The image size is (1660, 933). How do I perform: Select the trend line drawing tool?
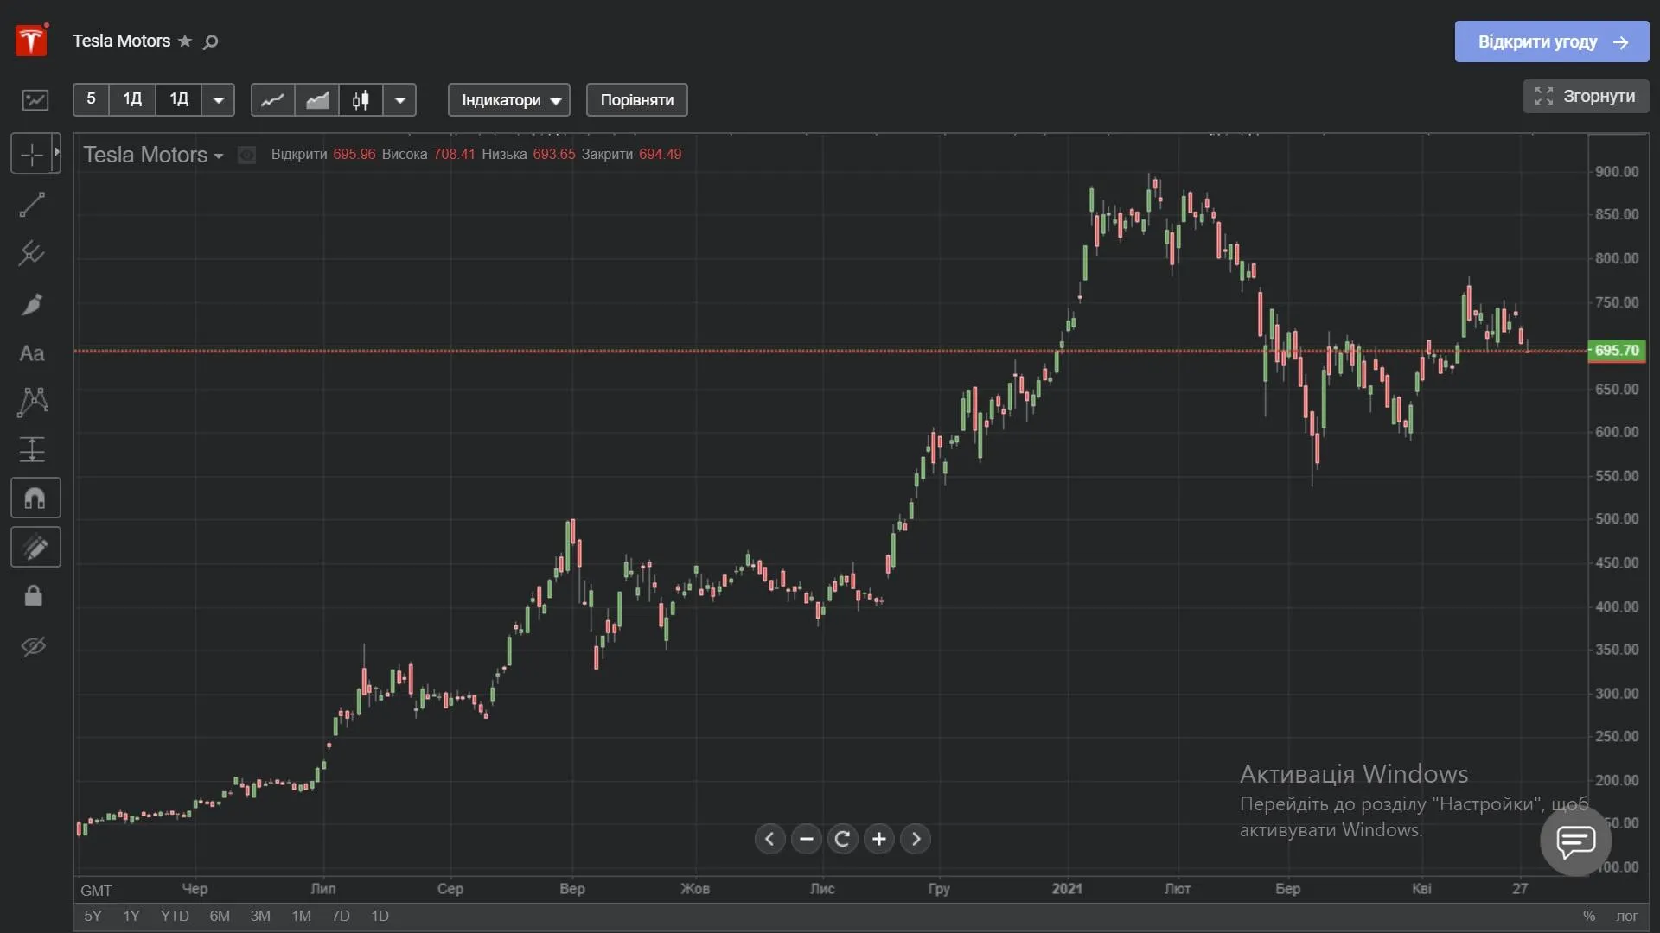pos(32,205)
